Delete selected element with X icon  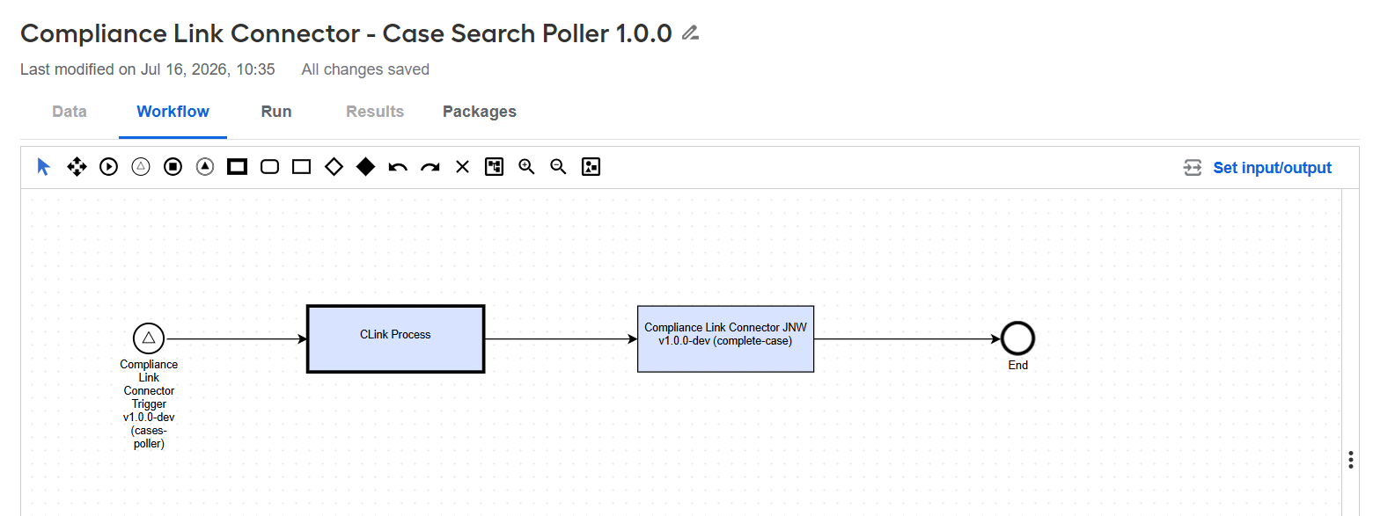click(x=462, y=167)
